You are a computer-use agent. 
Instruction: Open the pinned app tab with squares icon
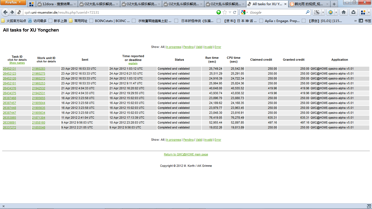click(x=31, y=4)
